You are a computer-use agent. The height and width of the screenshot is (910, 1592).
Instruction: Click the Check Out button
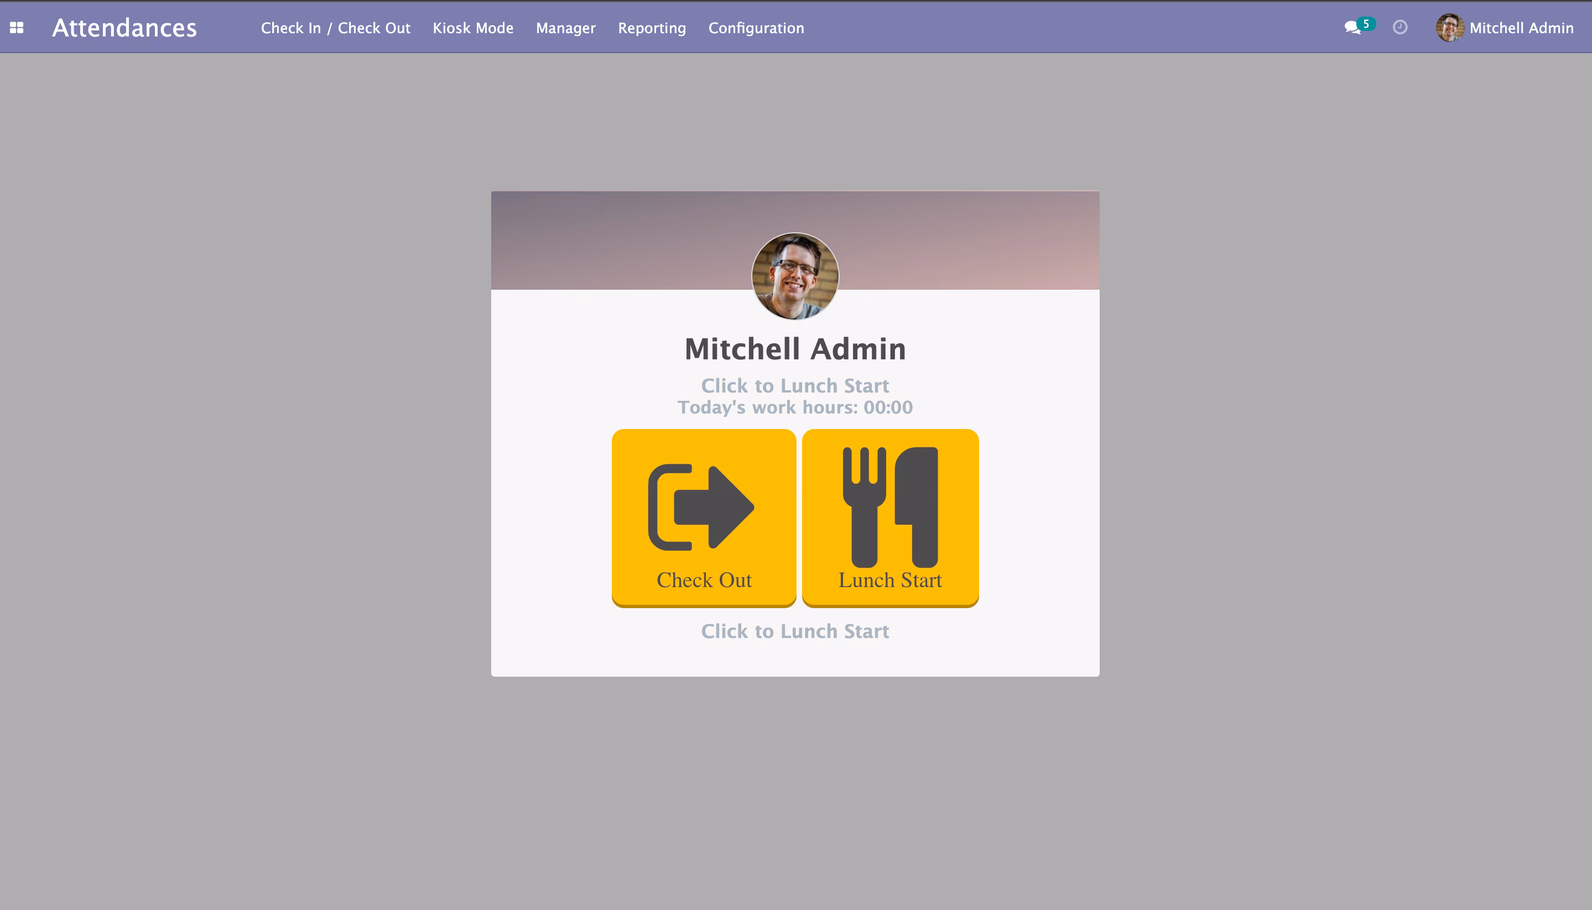tap(704, 517)
